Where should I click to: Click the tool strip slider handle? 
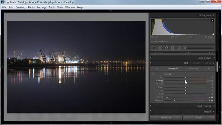(x=185, y=48)
